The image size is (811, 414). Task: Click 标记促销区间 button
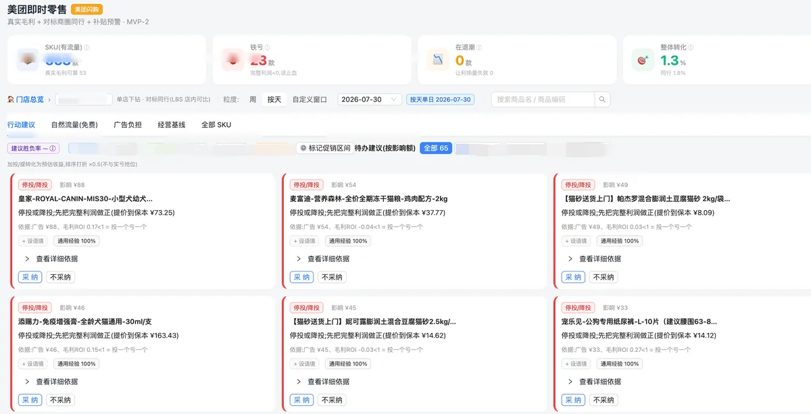click(325, 149)
